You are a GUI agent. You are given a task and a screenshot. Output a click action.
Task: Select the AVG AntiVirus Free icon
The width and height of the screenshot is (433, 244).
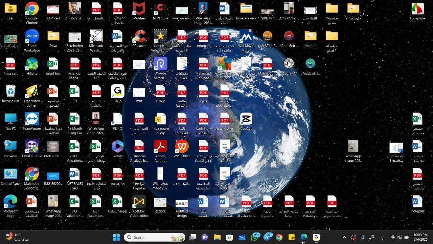pyautogui.click(x=225, y=68)
